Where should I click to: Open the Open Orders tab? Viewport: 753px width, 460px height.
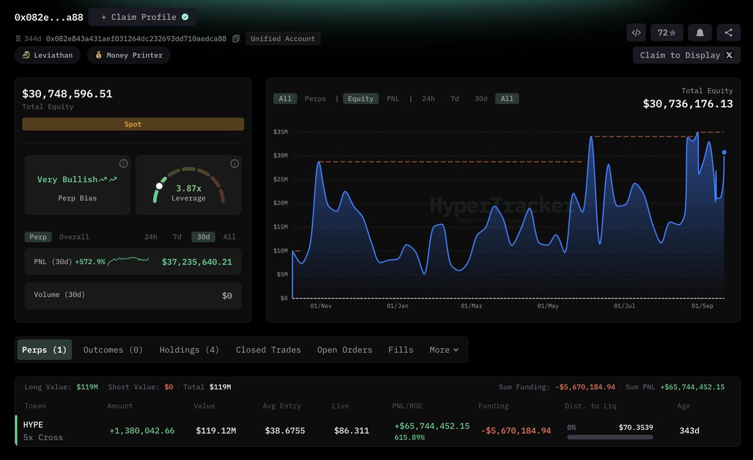[x=344, y=350]
